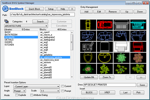
Task: Select the red laser printer thumbnail
Action: click(x=138, y=47)
